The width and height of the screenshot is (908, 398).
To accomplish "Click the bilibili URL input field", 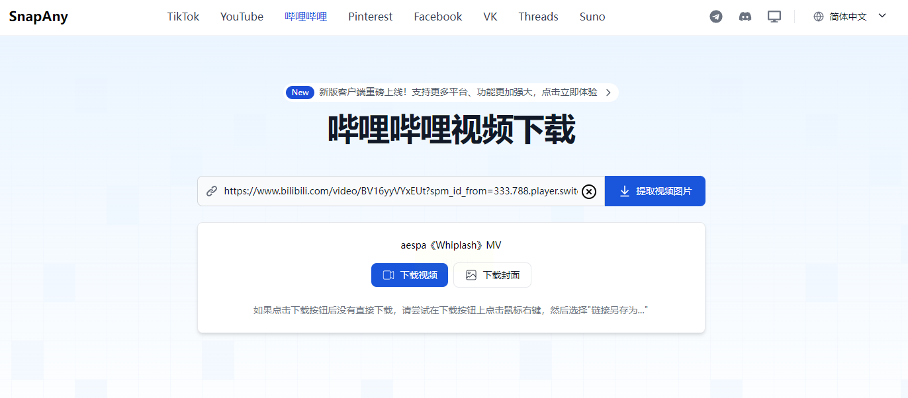I will (x=401, y=191).
